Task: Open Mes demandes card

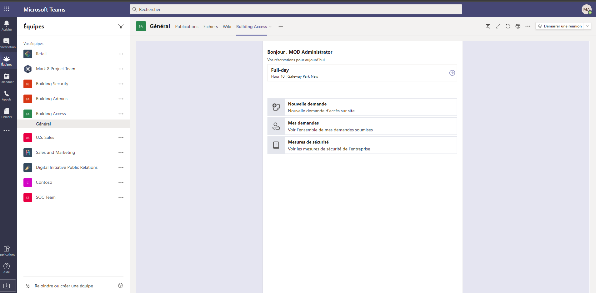Action: click(362, 126)
